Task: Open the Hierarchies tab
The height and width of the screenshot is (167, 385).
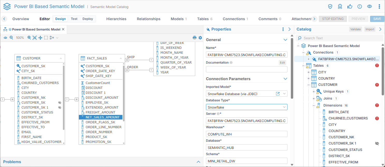Action: pos(116,19)
